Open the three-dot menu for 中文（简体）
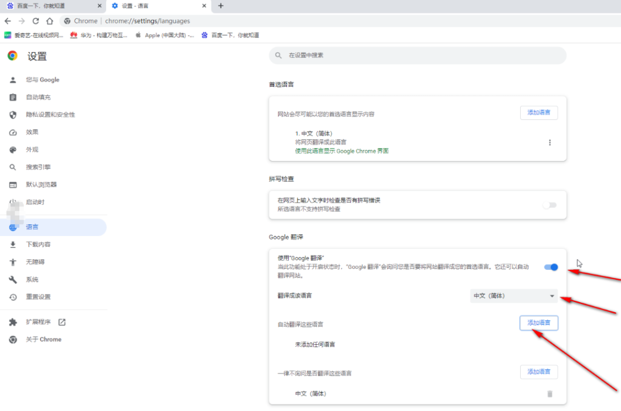 click(550, 142)
